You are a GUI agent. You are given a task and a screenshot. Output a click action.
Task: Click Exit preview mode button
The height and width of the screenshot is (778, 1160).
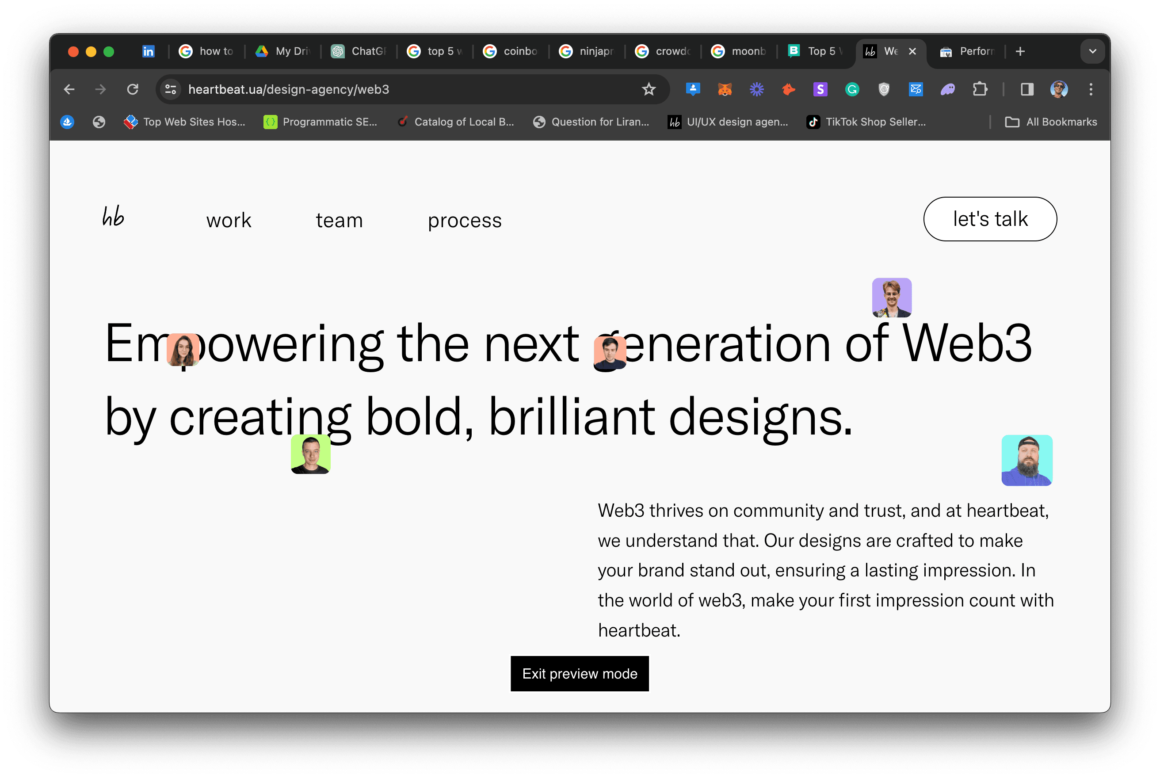[x=580, y=673]
